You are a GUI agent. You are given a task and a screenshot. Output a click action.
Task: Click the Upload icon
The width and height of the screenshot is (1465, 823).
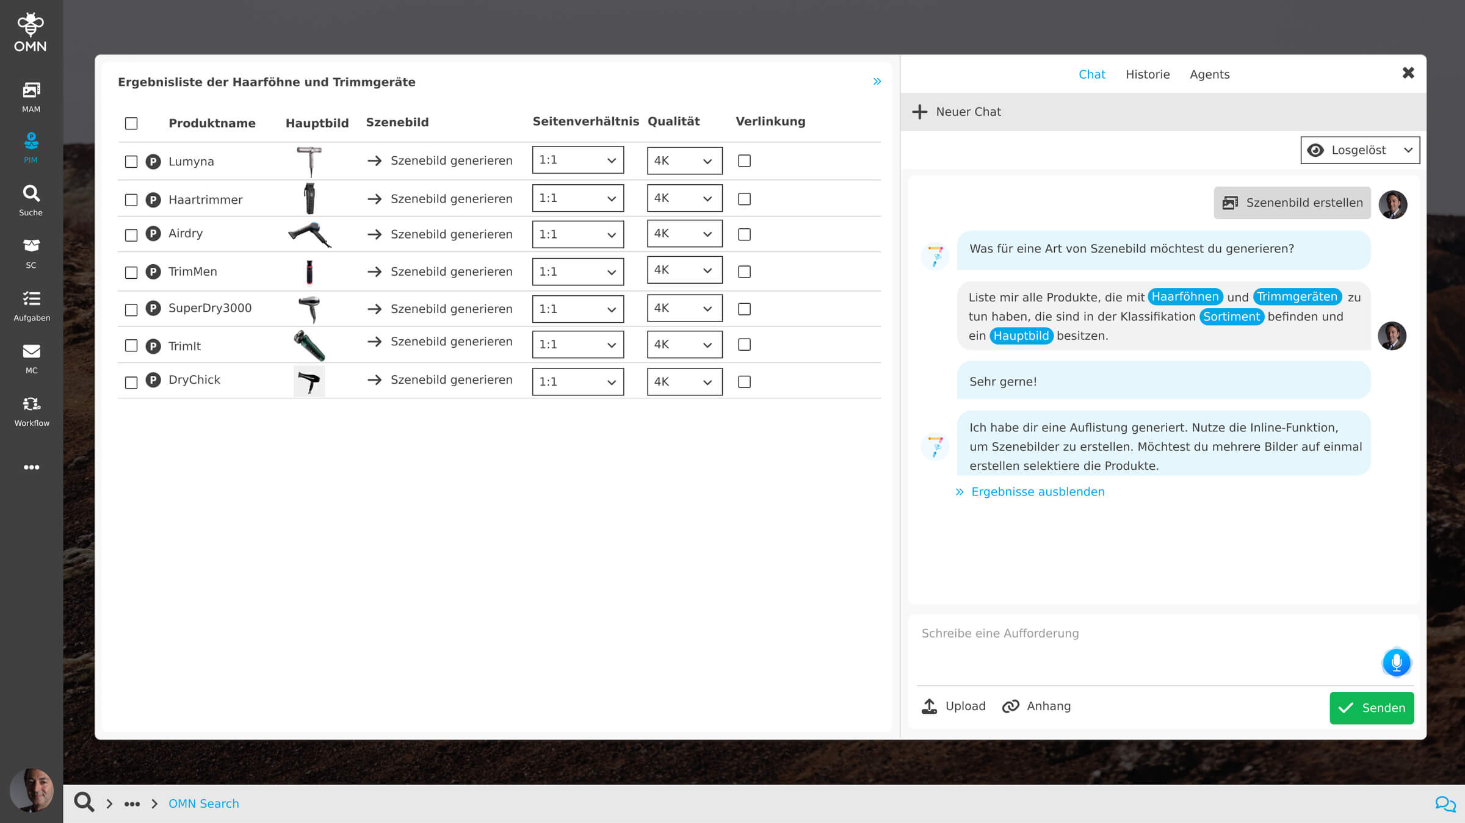click(929, 706)
